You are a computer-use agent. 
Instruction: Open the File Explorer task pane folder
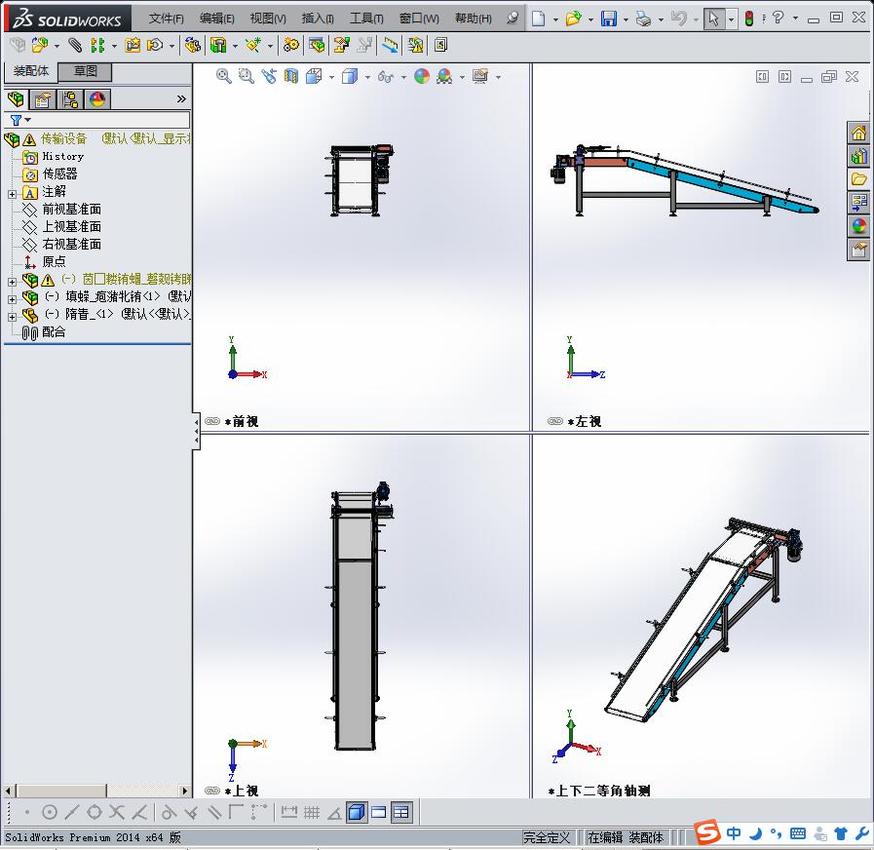[x=858, y=179]
